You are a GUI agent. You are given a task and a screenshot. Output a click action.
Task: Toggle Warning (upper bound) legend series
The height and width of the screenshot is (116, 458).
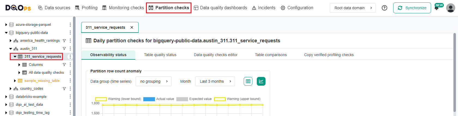point(237,99)
